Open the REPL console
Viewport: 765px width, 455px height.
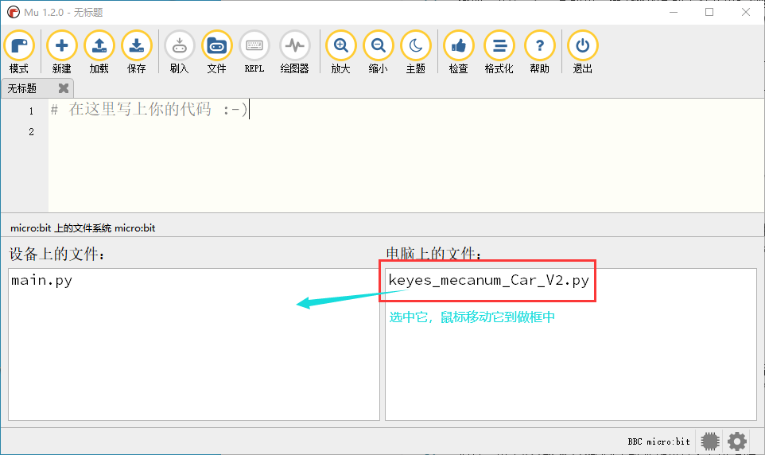tap(254, 52)
